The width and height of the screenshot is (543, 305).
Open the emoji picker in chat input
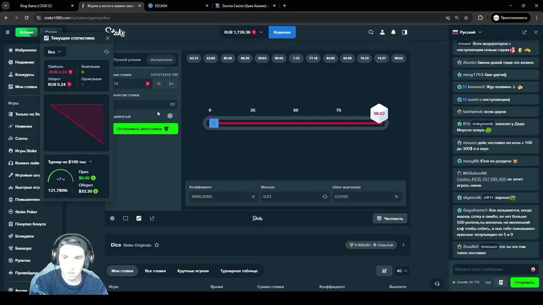coord(533,269)
